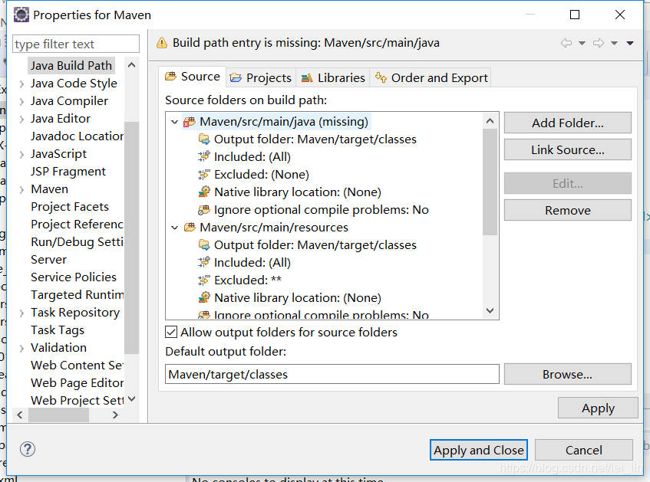Expand the Validation node
Screen dimensions: 650x482
click(x=21, y=348)
